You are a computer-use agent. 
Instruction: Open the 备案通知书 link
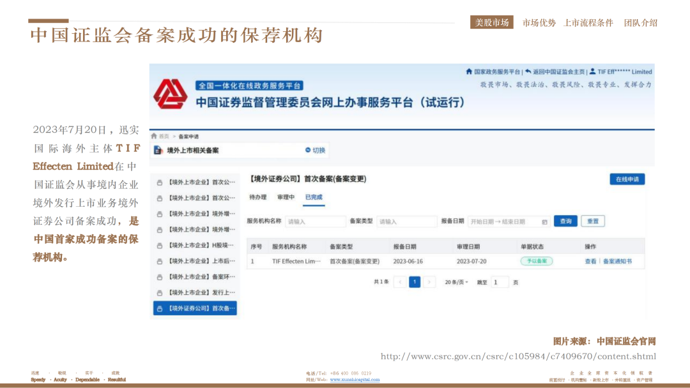(617, 262)
